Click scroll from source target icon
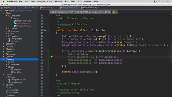 coord(26,8)
